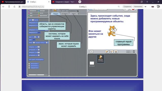Go back with the browser back arrow
Image resolution: width=162 pixels, height=91 pixels.
(3, 7)
